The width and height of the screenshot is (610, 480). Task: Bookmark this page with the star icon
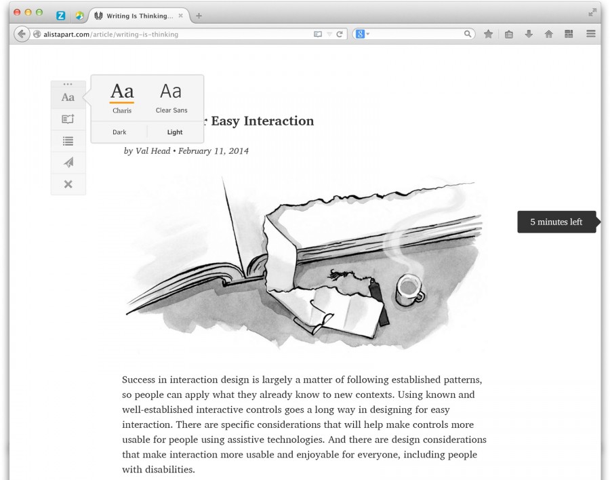(x=488, y=34)
